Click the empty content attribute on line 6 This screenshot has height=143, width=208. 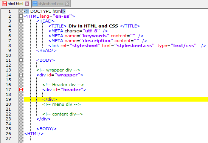point(123,36)
